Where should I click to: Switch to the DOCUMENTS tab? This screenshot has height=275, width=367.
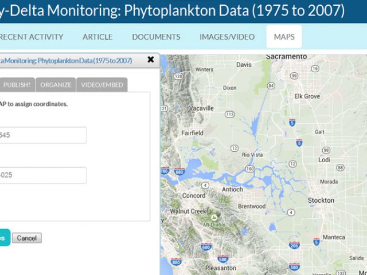click(x=156, y=37)
